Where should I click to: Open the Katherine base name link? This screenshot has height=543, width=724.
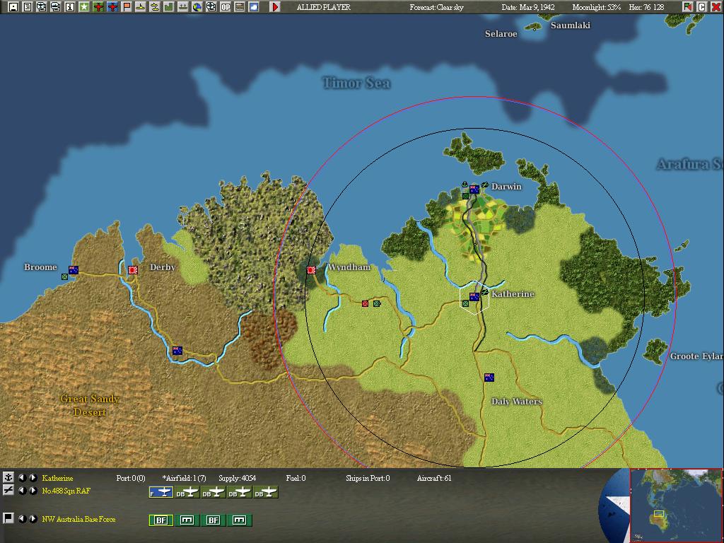click(x=57, y=478)
